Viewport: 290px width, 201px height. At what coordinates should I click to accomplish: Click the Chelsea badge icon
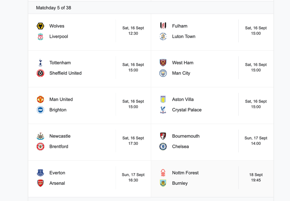(163, 146)
